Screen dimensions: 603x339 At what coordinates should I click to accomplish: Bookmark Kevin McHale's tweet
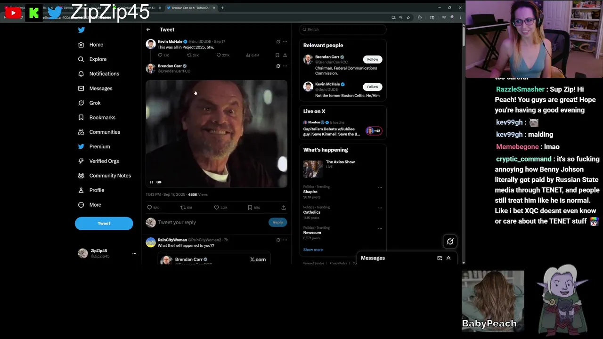277,55
